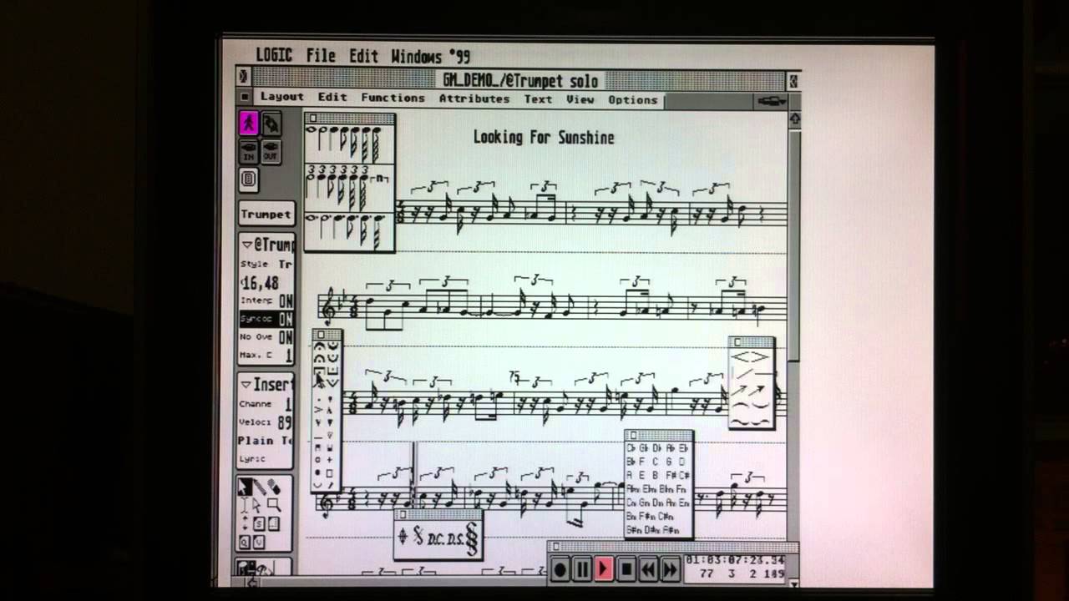Select the text cursor tool
Screen dimensions: 1069x601
[245, 505]
